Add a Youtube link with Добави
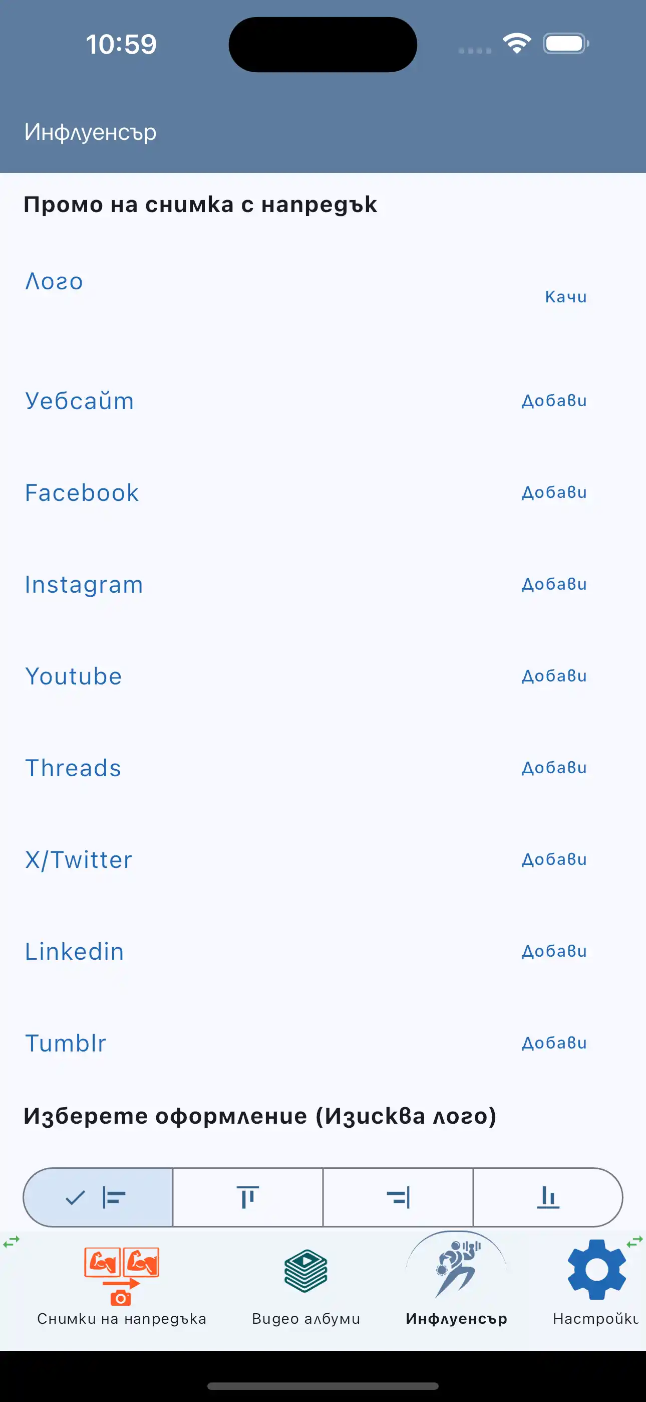Screen dimensions: 646x1402 (x=554, y=676)
